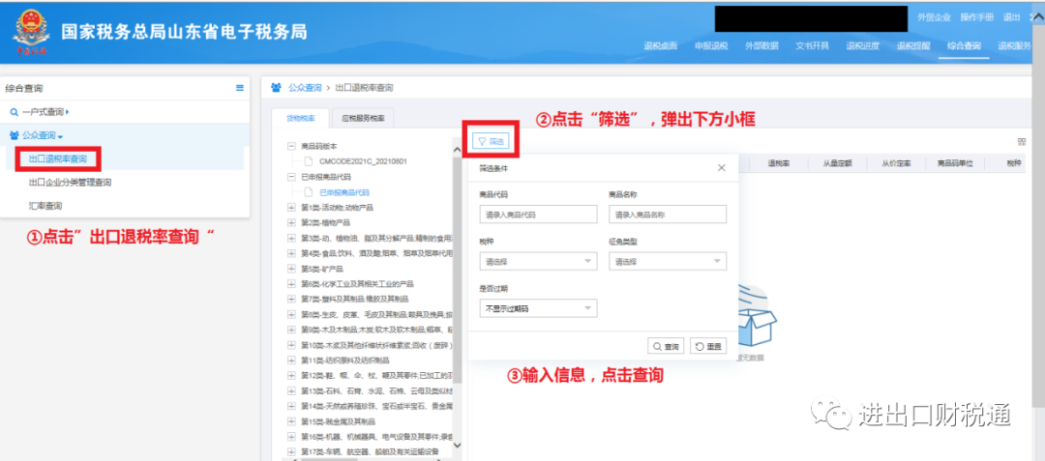Click the 从价定率 column header

(896, 163)
